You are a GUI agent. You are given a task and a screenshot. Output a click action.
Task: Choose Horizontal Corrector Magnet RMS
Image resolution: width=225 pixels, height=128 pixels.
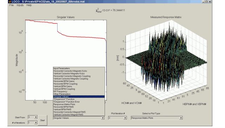[79, 112]
